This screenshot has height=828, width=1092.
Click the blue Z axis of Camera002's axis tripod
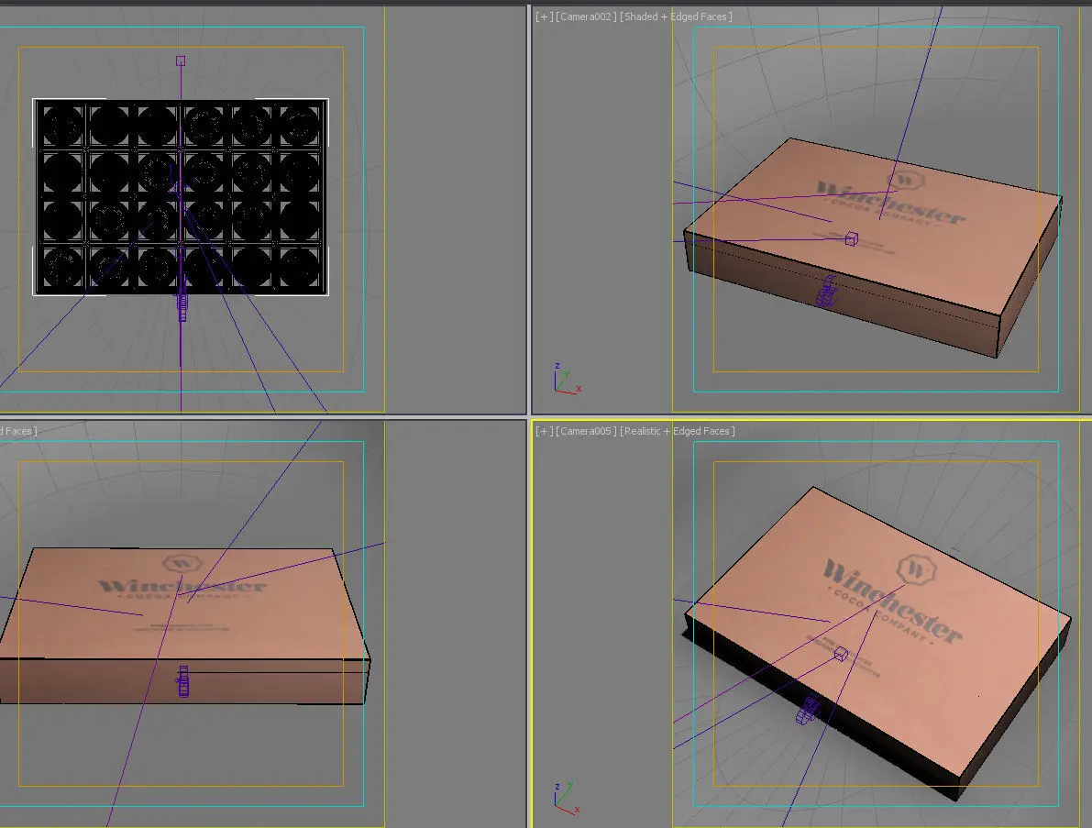557,367
